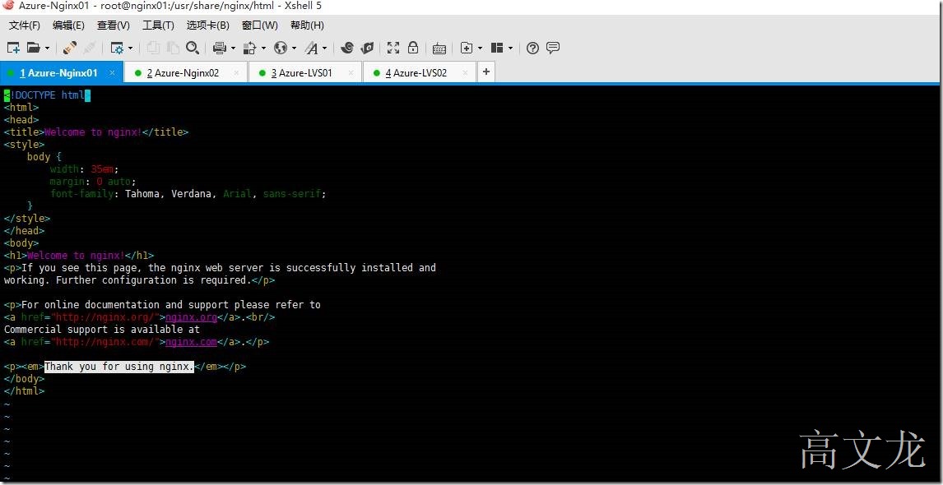Open the 查看(V) menu

click(x=113, y=25)
